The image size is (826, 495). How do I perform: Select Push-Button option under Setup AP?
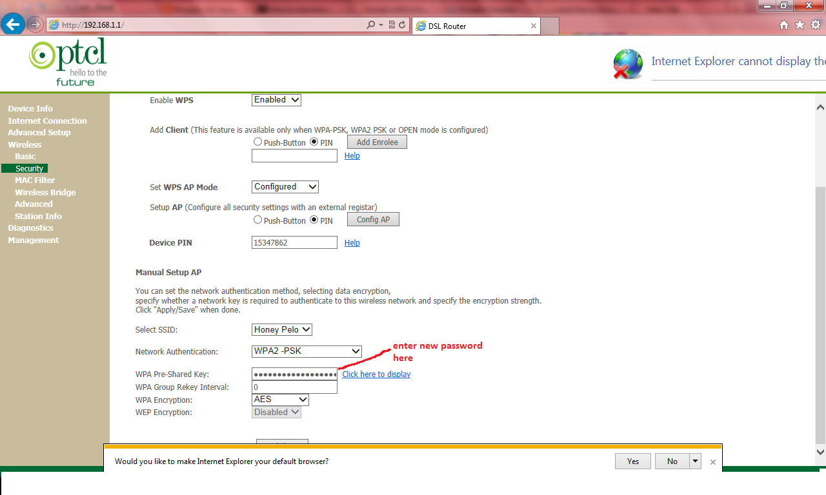coord(257,219)
